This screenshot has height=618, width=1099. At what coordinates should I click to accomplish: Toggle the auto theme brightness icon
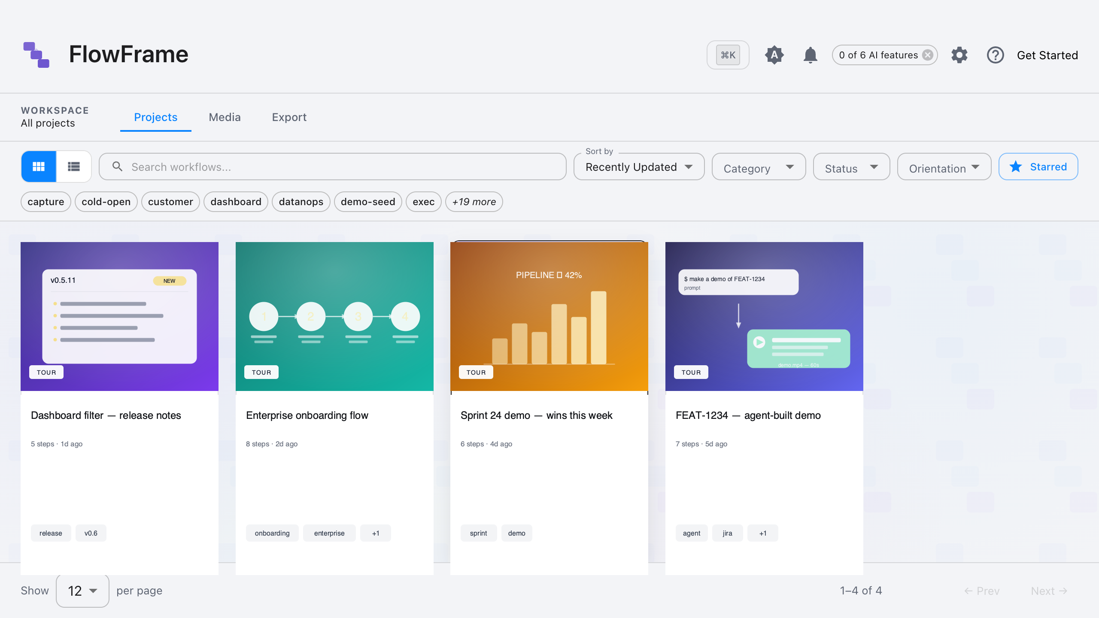[774, 55]
